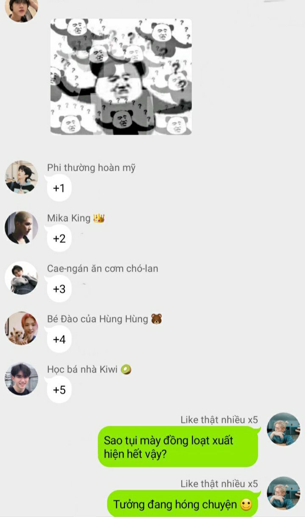The width and height of the screenshot is (305, 517).
Task: Tap own avatar beside 'Tưởng đang hóng chuyện'
Action: click(283, 493)
